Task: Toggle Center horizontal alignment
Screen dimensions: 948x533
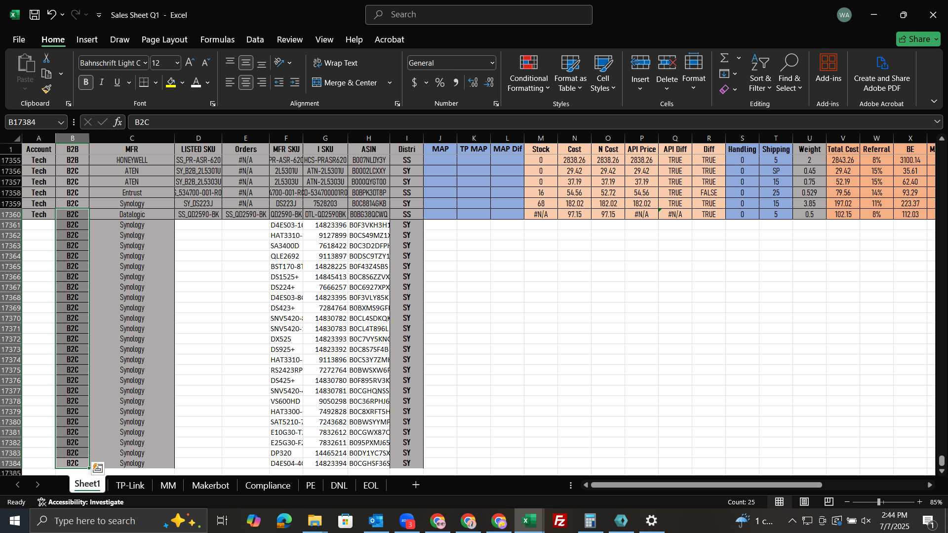Action: pyautogui.click(x=246, y=82)
